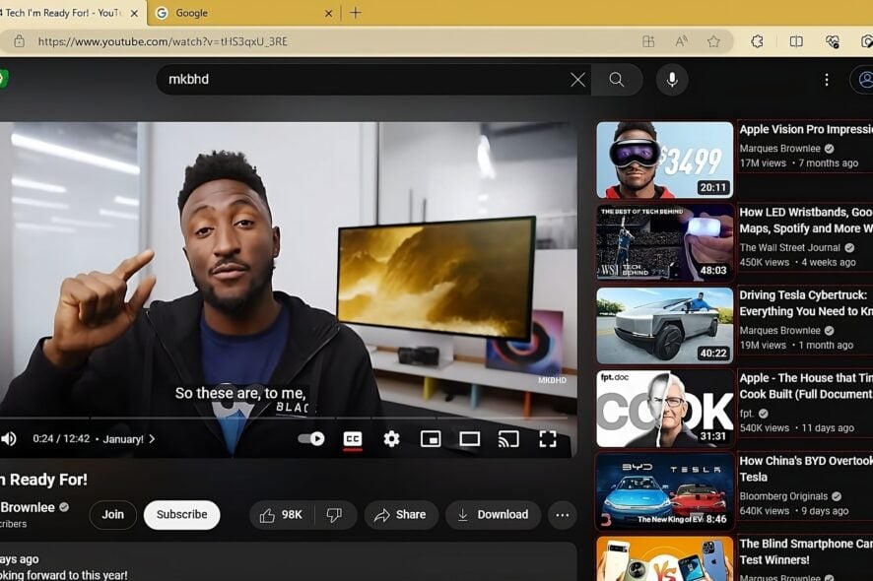Open video settings gear
This screenshot has height=581, width=873.
click(391, 439)
